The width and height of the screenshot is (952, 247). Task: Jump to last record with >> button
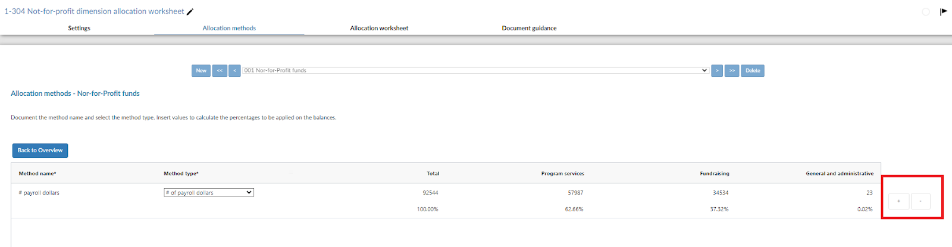coord(732,71)
